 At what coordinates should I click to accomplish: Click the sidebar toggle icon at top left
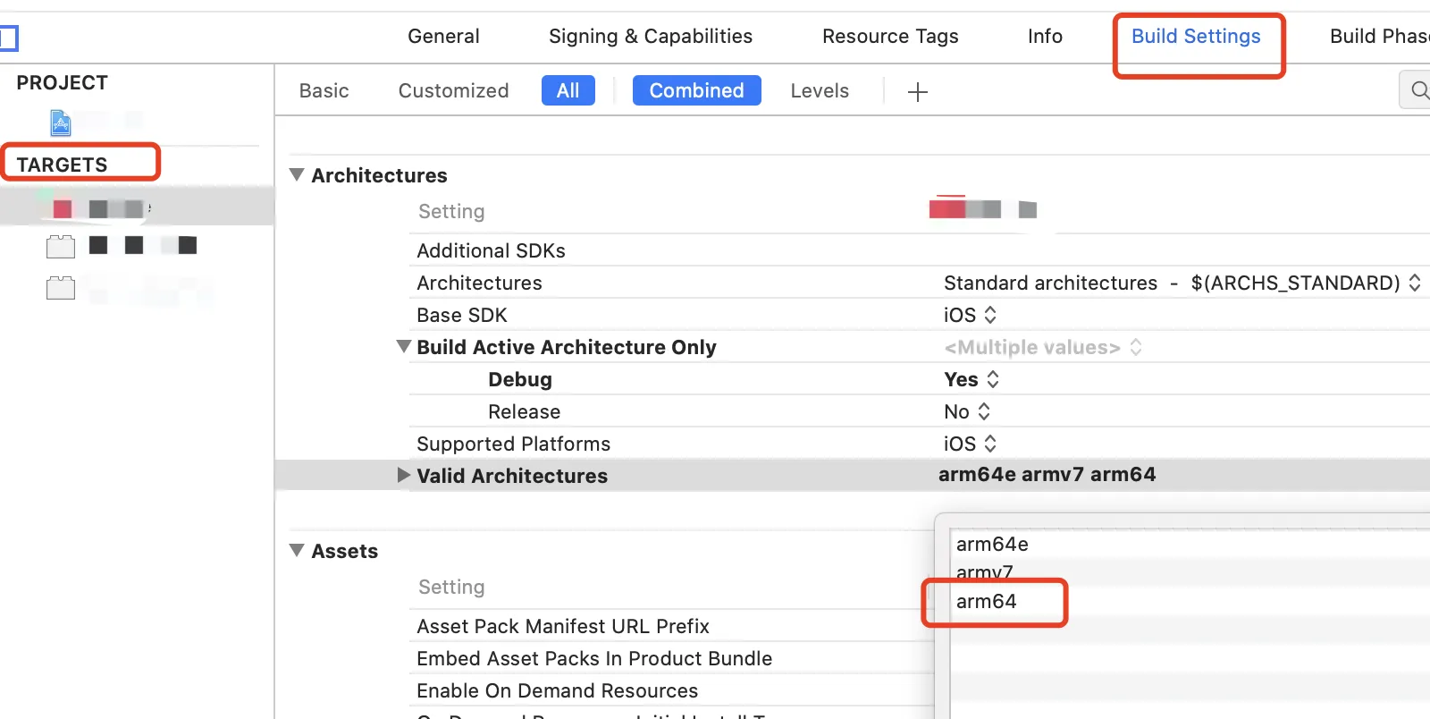tap(8, 38)
